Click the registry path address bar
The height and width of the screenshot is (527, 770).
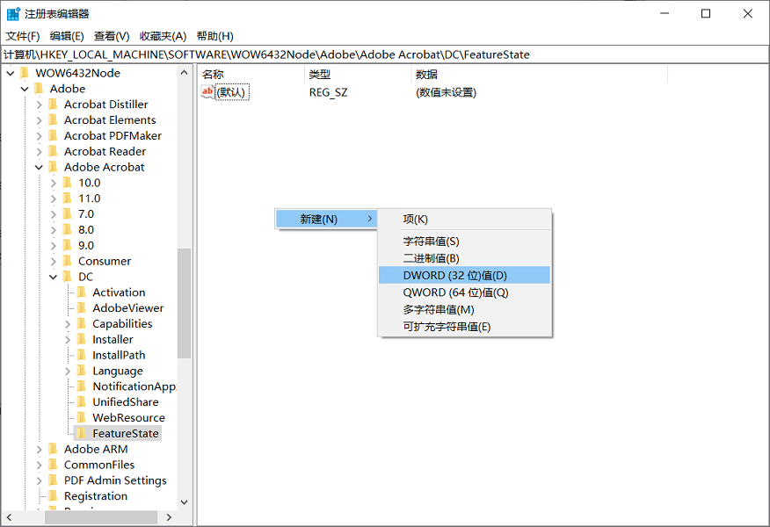[384, 54]
